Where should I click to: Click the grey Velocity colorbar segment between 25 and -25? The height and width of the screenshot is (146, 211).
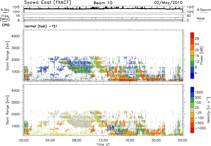click(x=192, y=110)
